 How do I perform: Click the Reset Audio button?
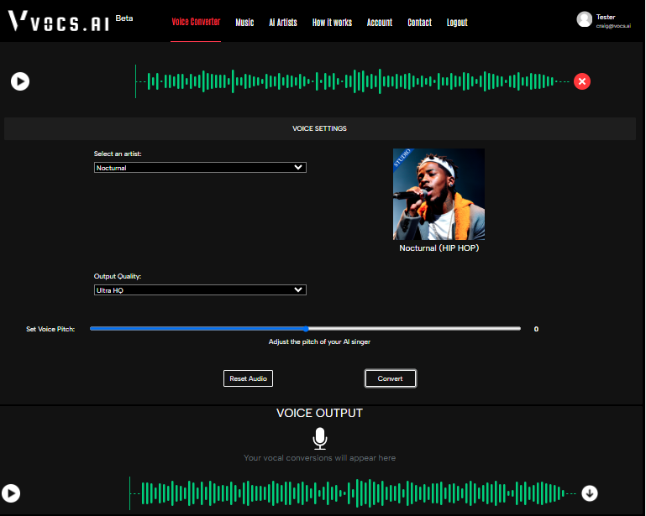pyautogui.click(x=248, y=378)
